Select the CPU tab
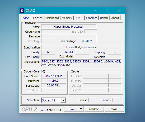 [x=26, y=18]
